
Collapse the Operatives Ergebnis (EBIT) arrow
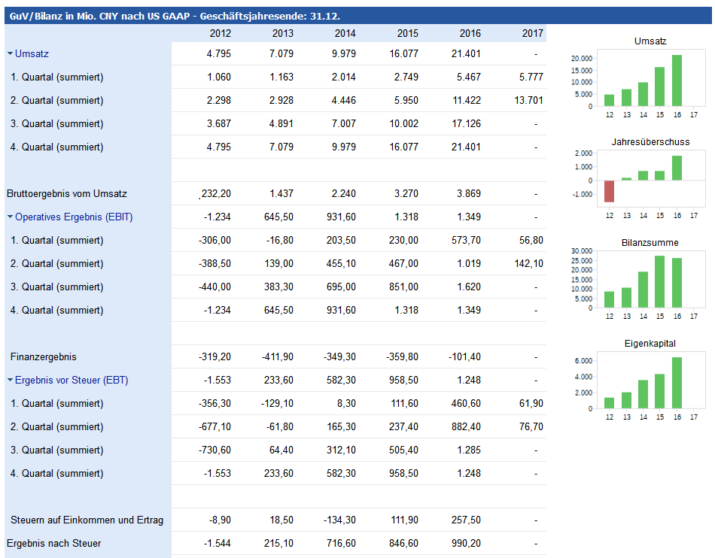click(10, 217)
